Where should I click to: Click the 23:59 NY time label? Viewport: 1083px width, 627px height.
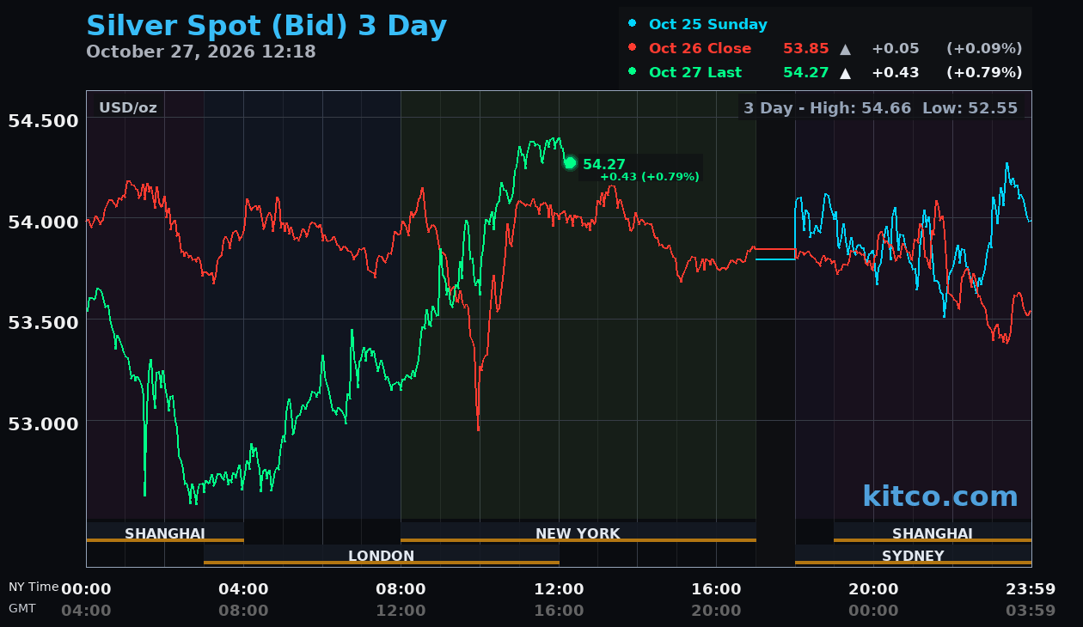pyautogui.click(x=1031, y=589)
